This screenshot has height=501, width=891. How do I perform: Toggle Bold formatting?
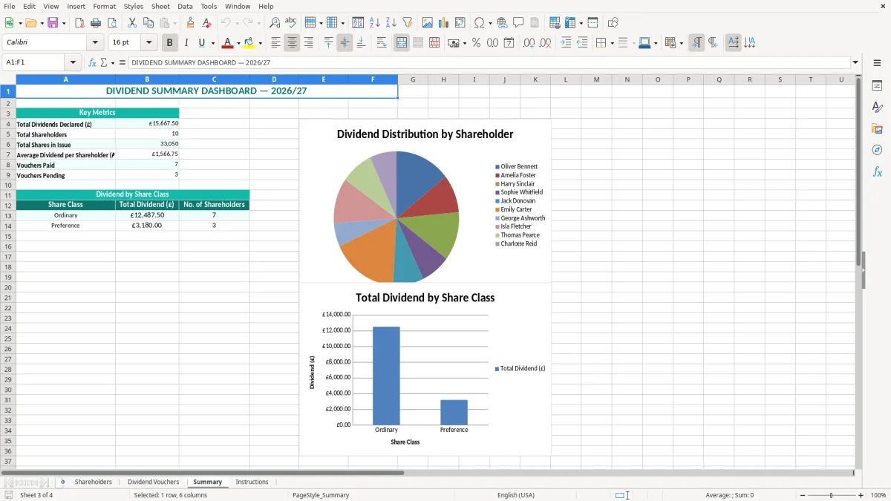(170, 43)
